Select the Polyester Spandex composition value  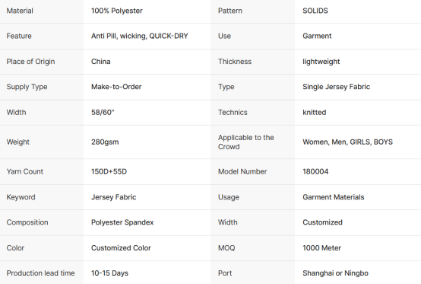122,222
